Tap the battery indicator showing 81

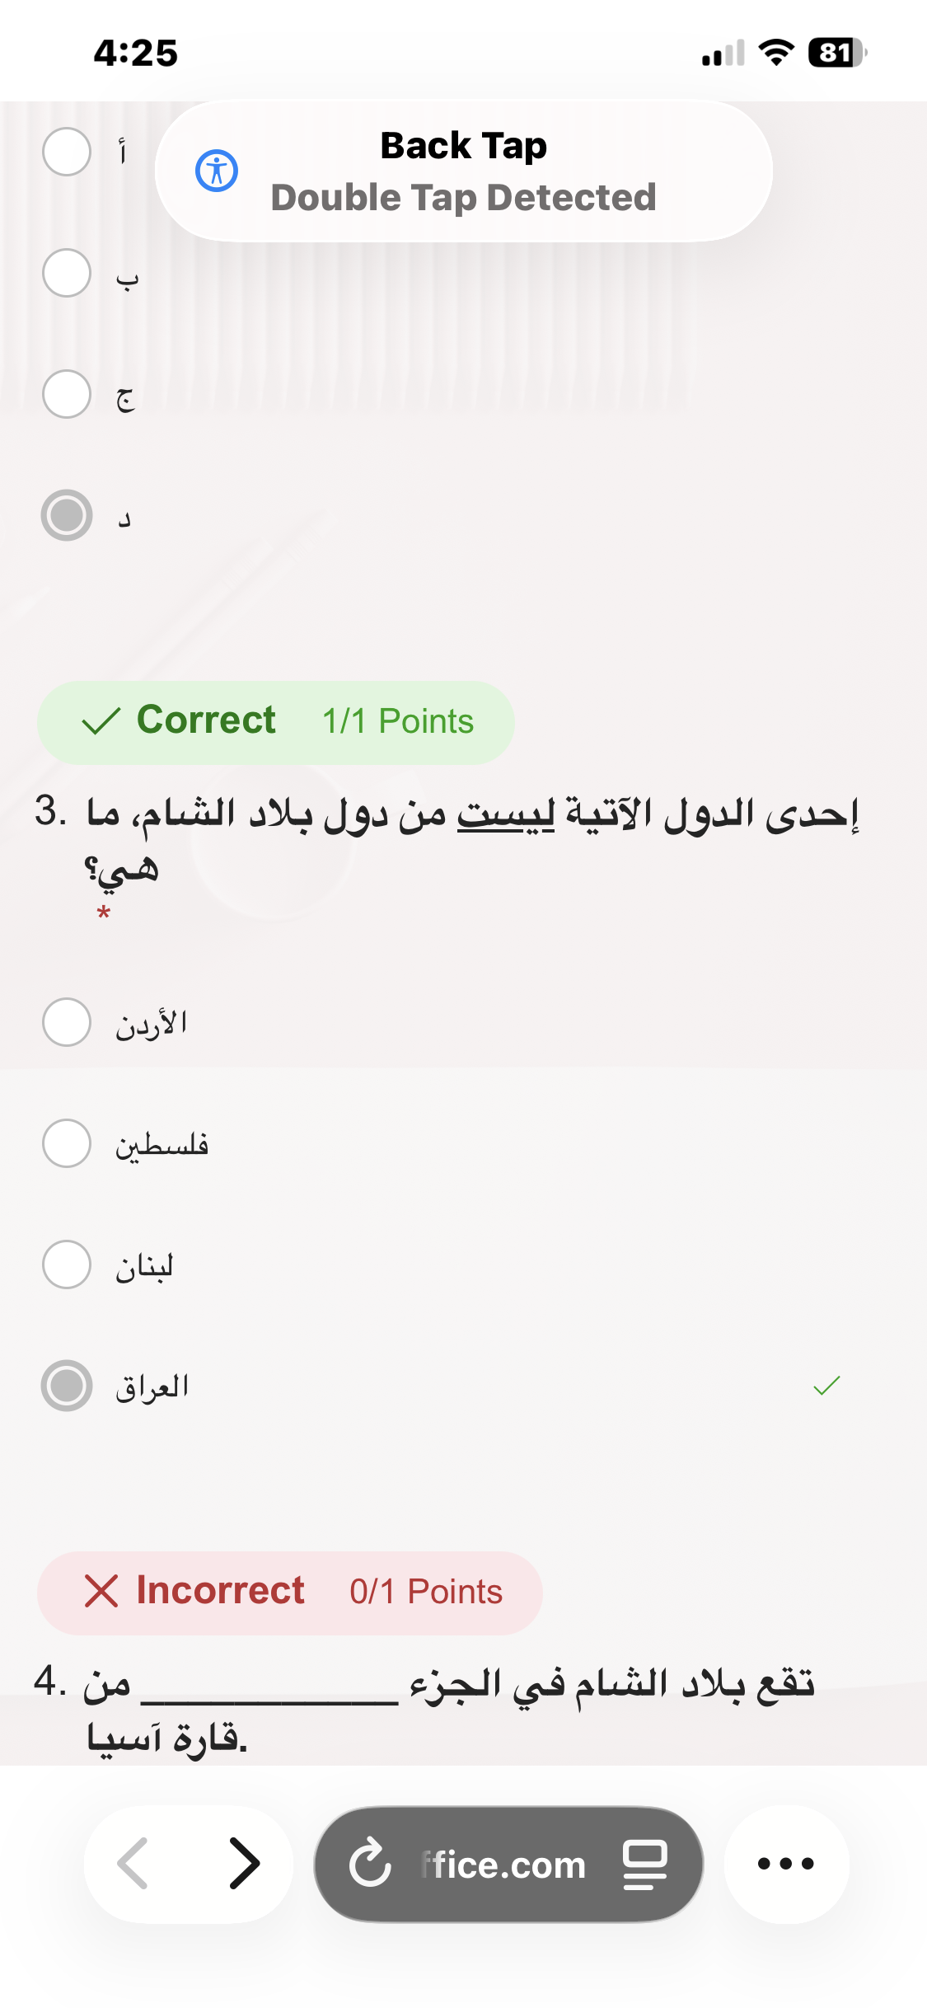point(836,53)
